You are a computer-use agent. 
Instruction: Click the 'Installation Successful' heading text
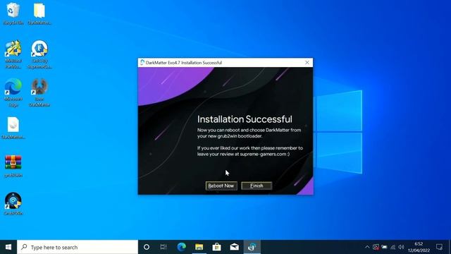(x=245, y=119)
